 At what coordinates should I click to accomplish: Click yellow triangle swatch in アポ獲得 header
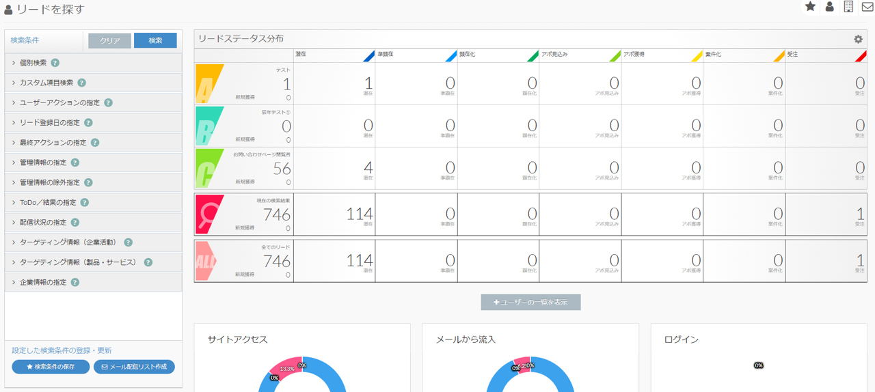tap(698, 57)
